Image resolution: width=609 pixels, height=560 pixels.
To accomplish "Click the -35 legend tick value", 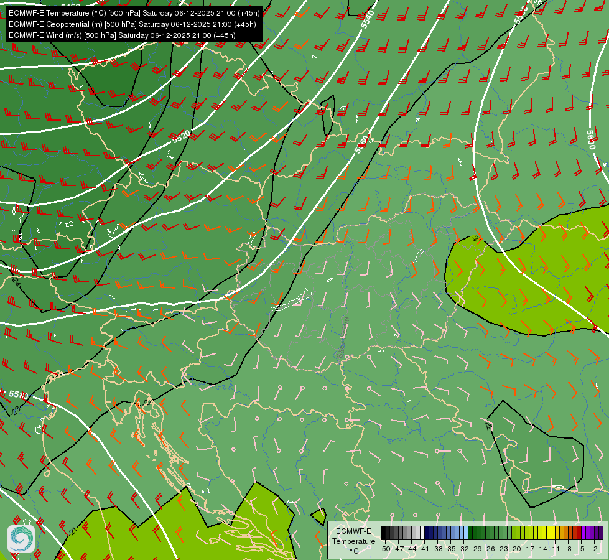I will point(450,549).
